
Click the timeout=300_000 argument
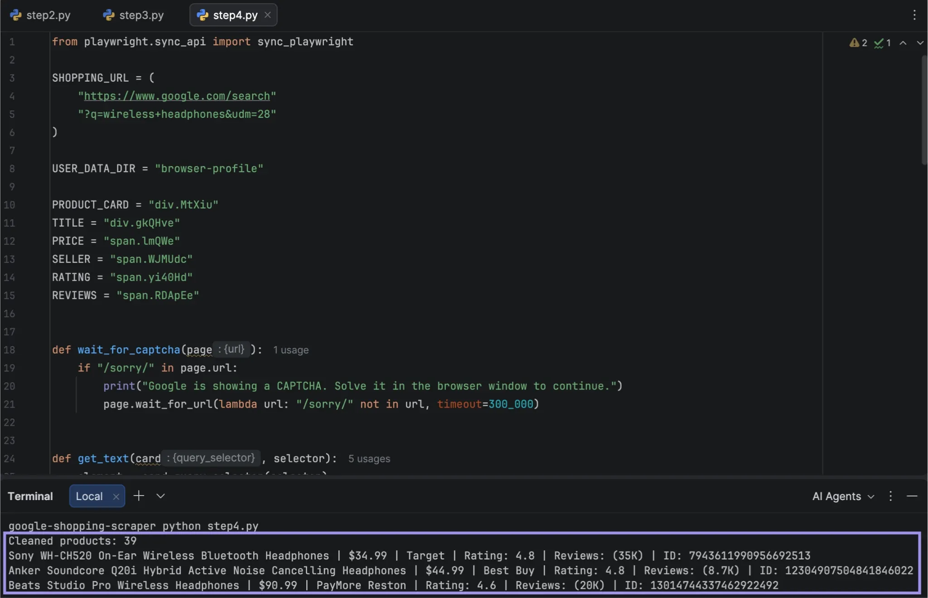(485, 404)
